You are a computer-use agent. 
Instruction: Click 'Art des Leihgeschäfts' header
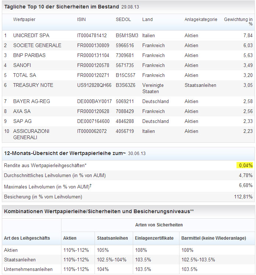click(x=27, y=238)
